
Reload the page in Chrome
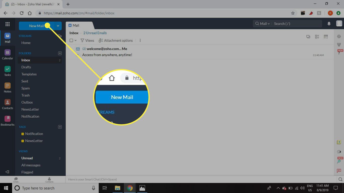pyautogui.click(x=22, y=13)
